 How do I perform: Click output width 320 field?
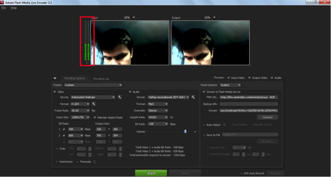[x=101, y=129]
